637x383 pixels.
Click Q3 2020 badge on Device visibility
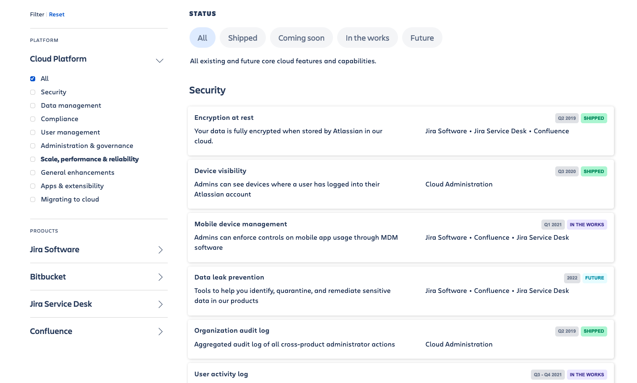tap(567, 171)
